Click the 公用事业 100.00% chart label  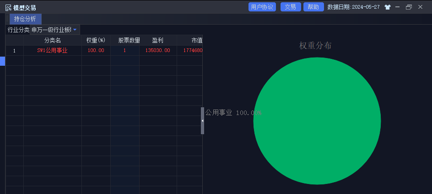pyautogui.click(x=233, y=113)
